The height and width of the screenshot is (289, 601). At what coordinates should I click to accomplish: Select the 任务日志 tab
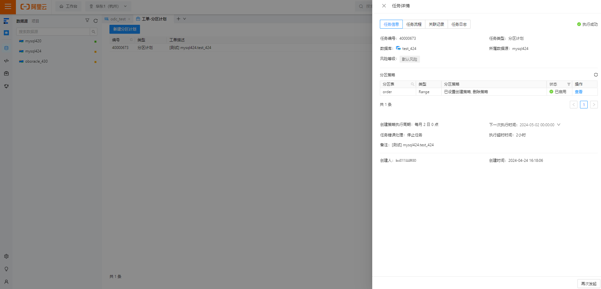[459, 24]
